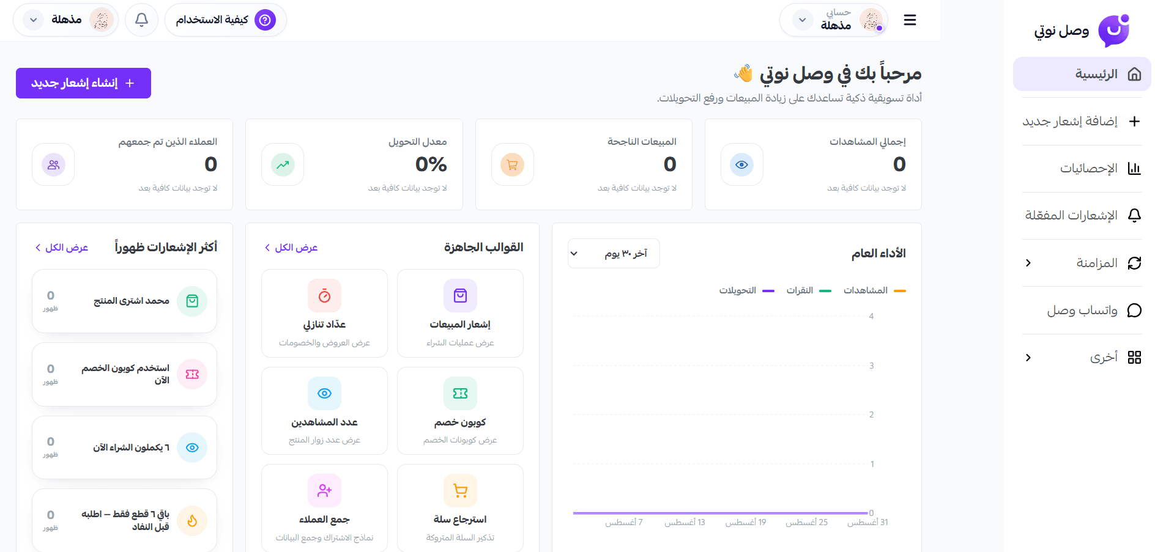The image size is (1155, 552).
Task: Toggle المشاهدات legend series in chart
Action: 875,290
